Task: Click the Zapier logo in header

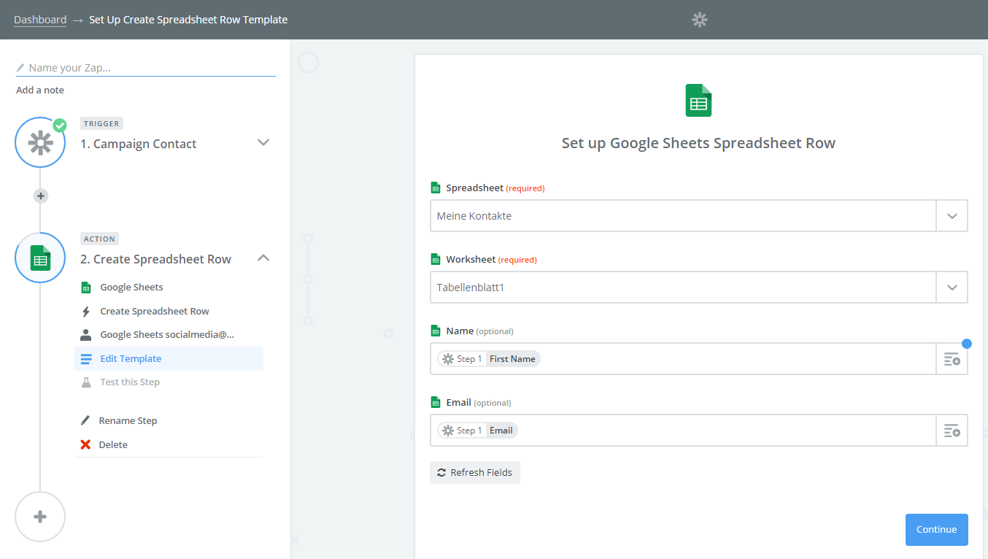Action: pos(700,20)
